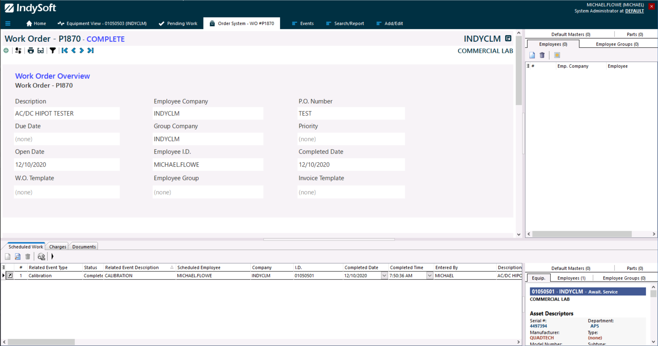
Task: Switch to the Charges tab
Action: pyautogui.click(x=57, y=247)
